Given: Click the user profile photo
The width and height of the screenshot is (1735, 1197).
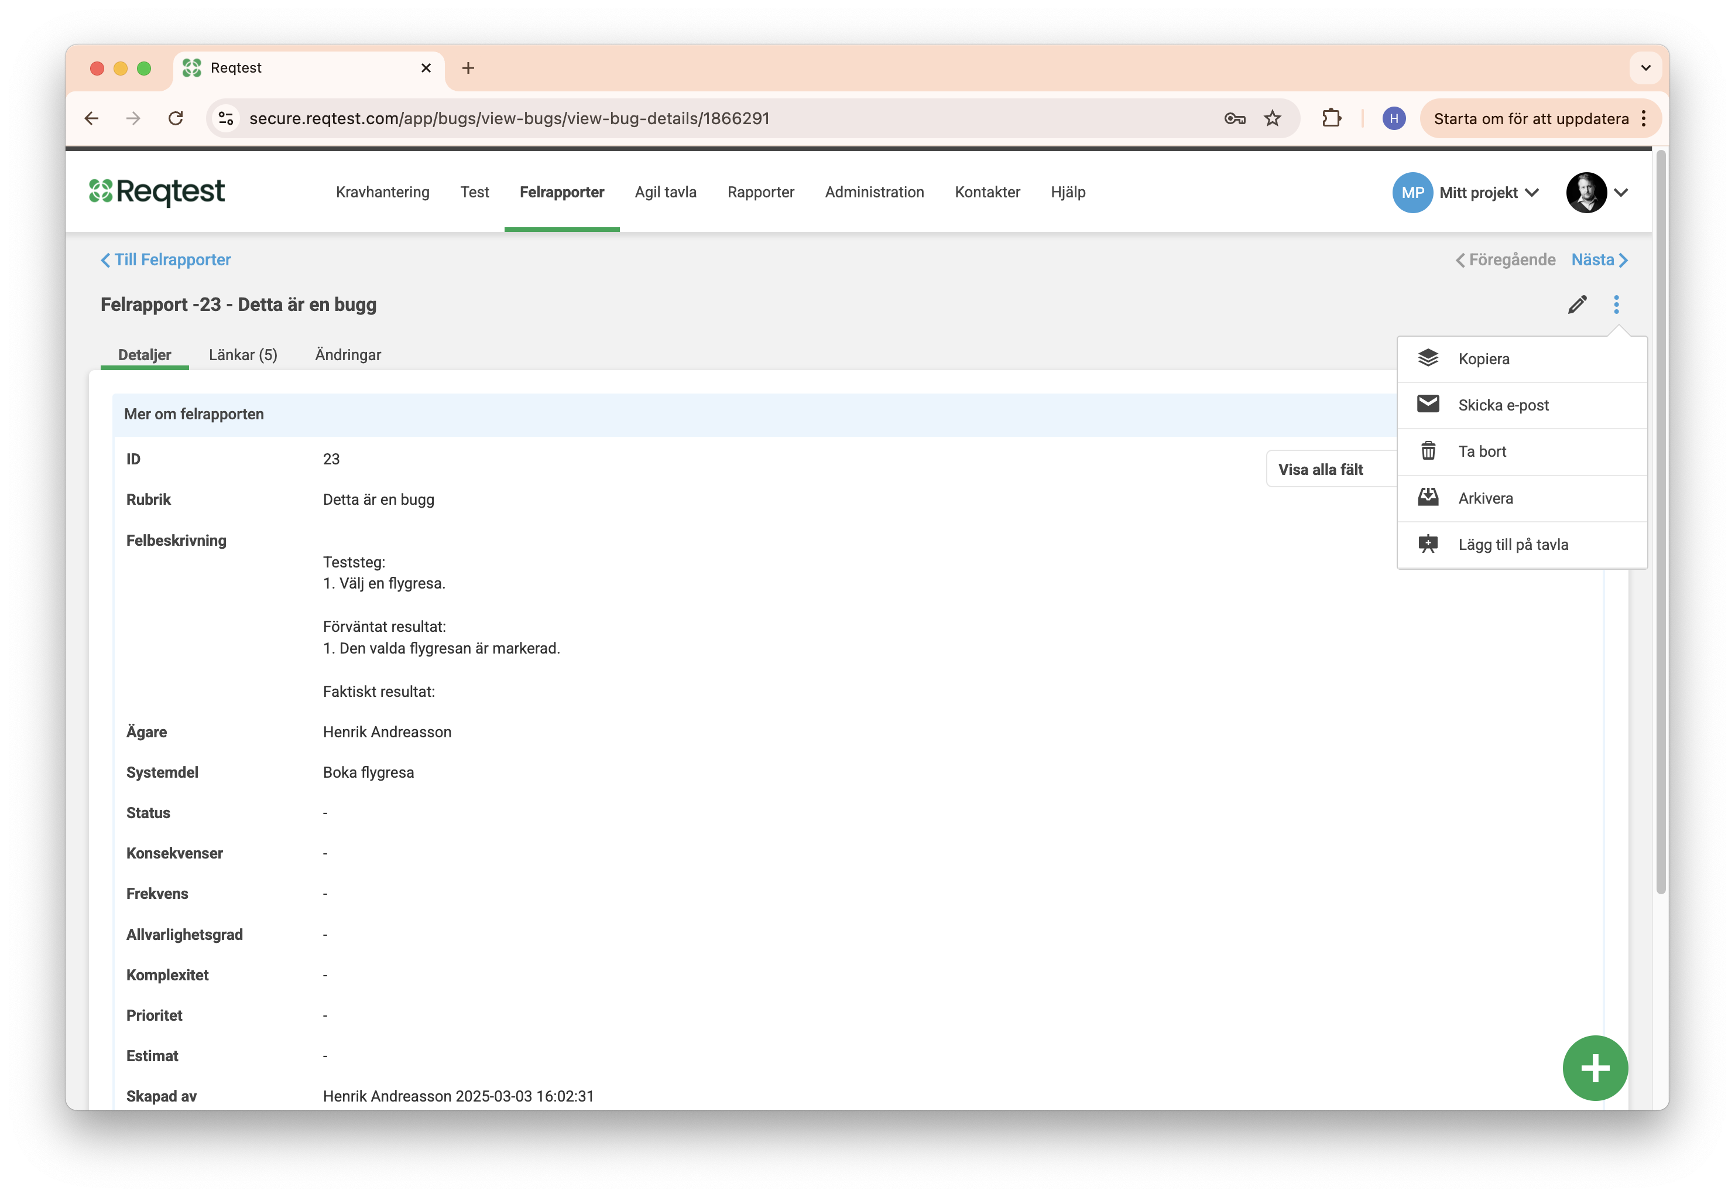Looking at the screenshot, I should (1586, 193).
